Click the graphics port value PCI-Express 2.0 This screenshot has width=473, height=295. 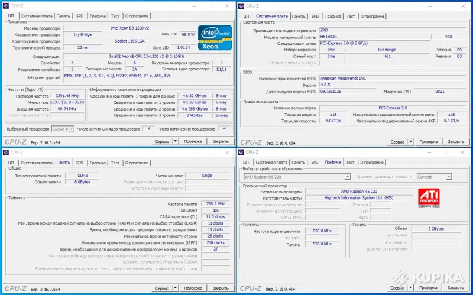coord(393,108)
